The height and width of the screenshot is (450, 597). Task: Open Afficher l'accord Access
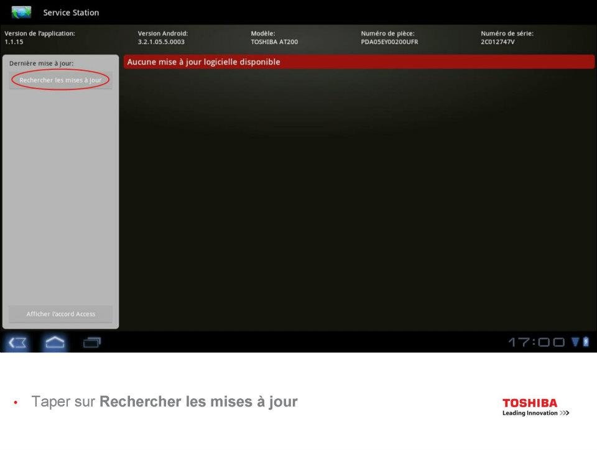(x=60, y=314)
